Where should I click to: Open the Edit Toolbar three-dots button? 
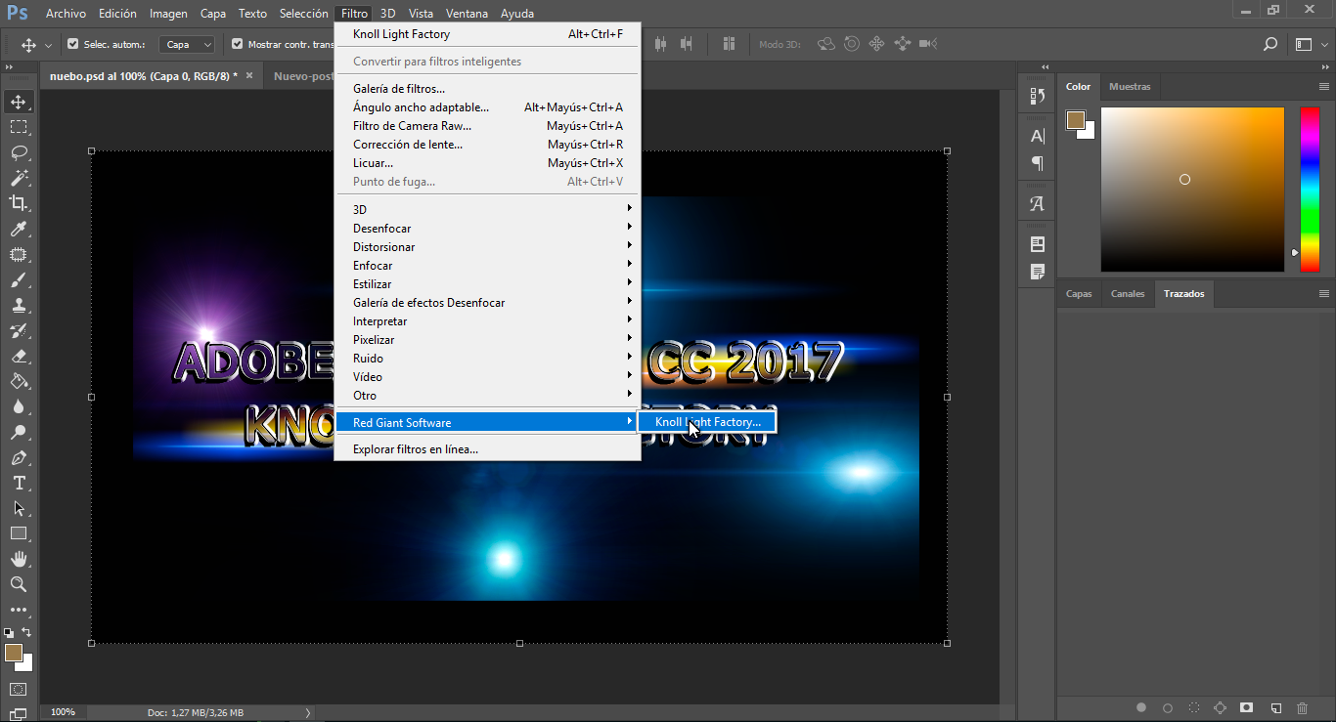tap(19, 610)
